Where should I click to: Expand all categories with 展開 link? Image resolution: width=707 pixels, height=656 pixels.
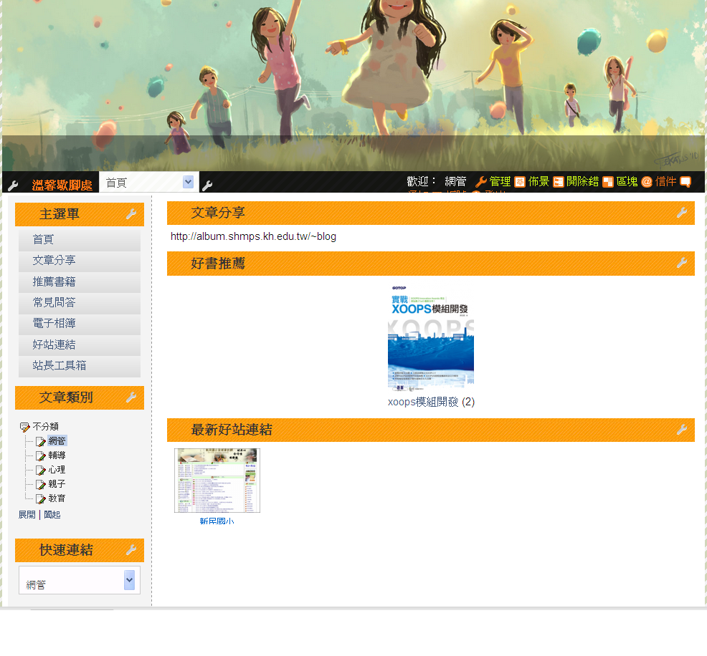coord(27,514)
